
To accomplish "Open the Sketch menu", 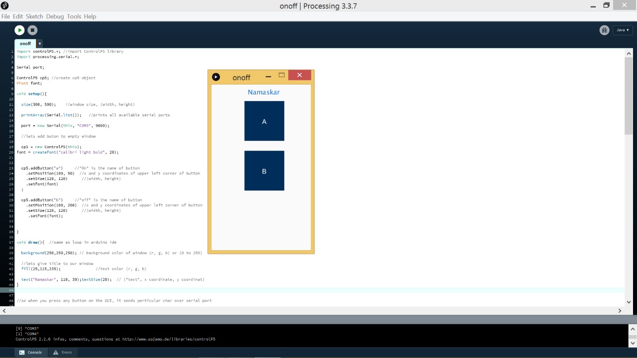I will pos(34,16).
